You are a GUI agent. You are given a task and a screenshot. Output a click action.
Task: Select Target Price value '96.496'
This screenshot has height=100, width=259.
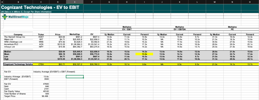41,96
